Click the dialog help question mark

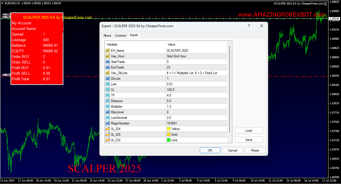coord(249,26)
